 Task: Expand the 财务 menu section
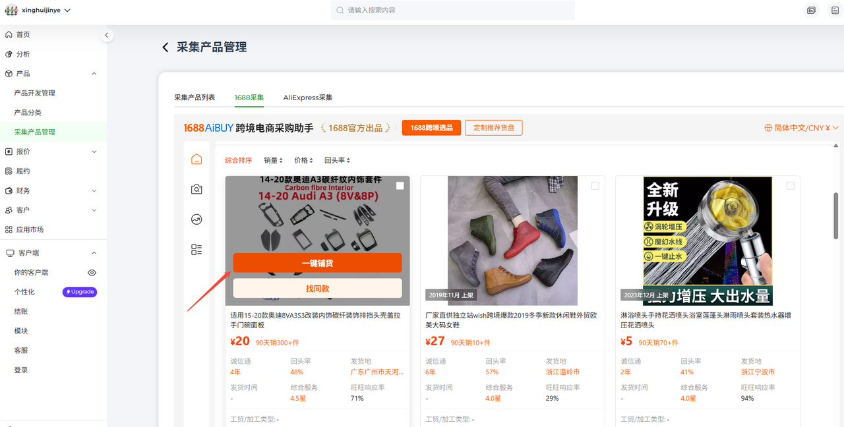tap(94, 190)
